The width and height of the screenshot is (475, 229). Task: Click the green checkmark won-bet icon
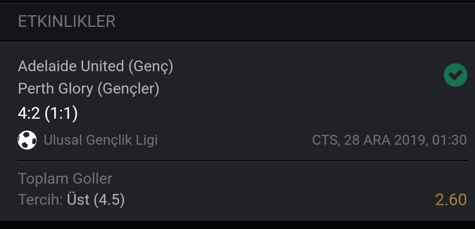[455, 75]
